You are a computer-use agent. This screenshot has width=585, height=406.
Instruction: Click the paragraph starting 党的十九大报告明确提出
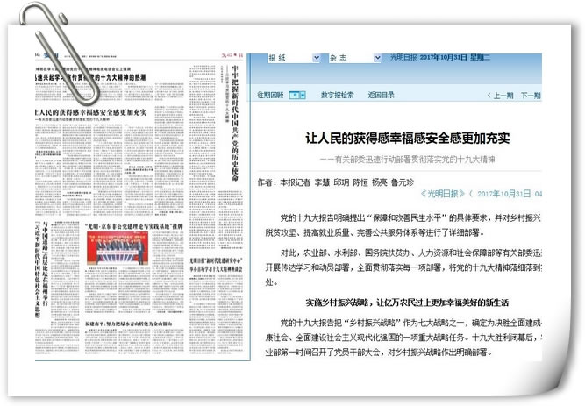tap(403, 225)
